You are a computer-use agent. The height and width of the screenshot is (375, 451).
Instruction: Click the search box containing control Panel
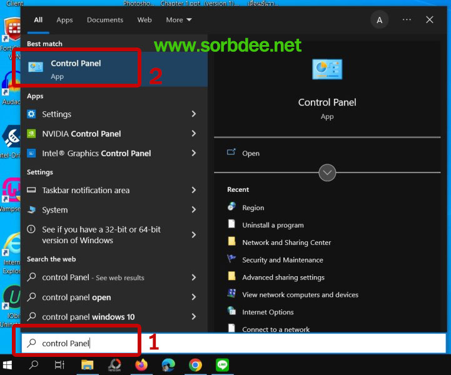point(233,343)
